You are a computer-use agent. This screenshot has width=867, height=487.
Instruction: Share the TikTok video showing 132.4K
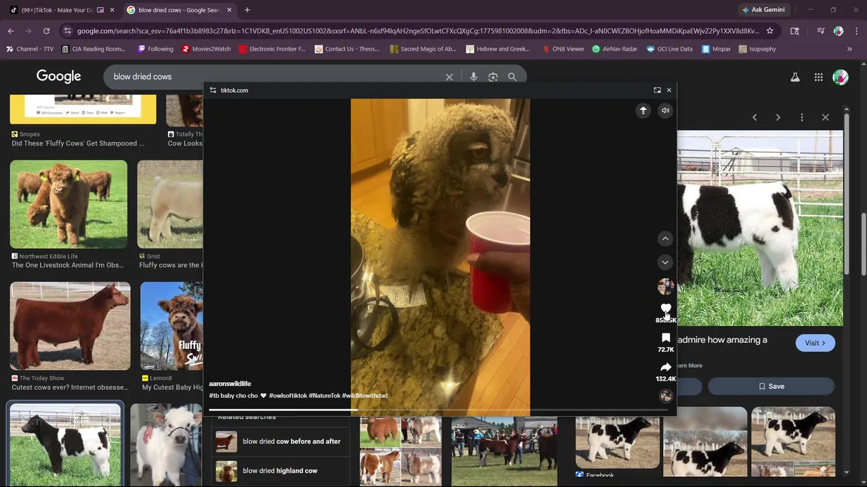pos(666,367)
